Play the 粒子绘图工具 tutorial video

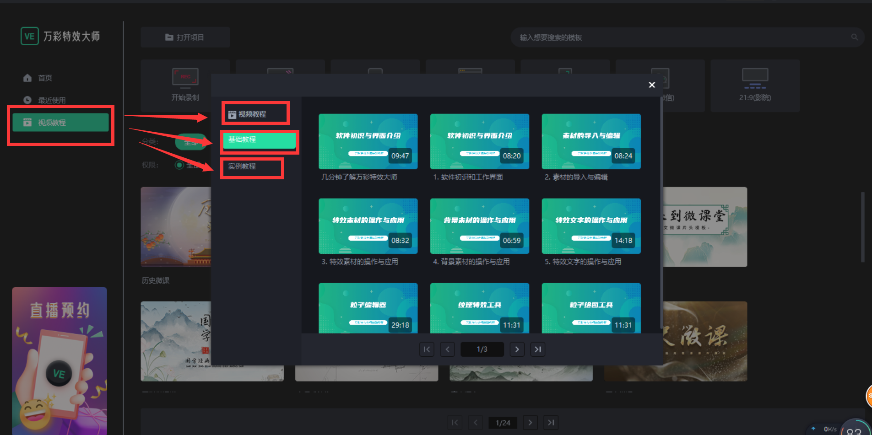pyautogui.click(x=591, y=308)
